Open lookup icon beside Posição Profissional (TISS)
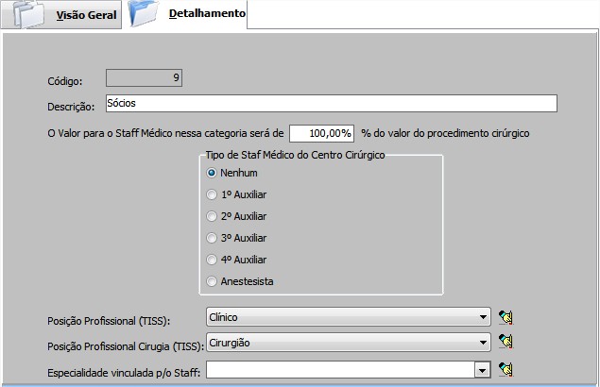Screen dimensions: 600x387 (506, 317)
